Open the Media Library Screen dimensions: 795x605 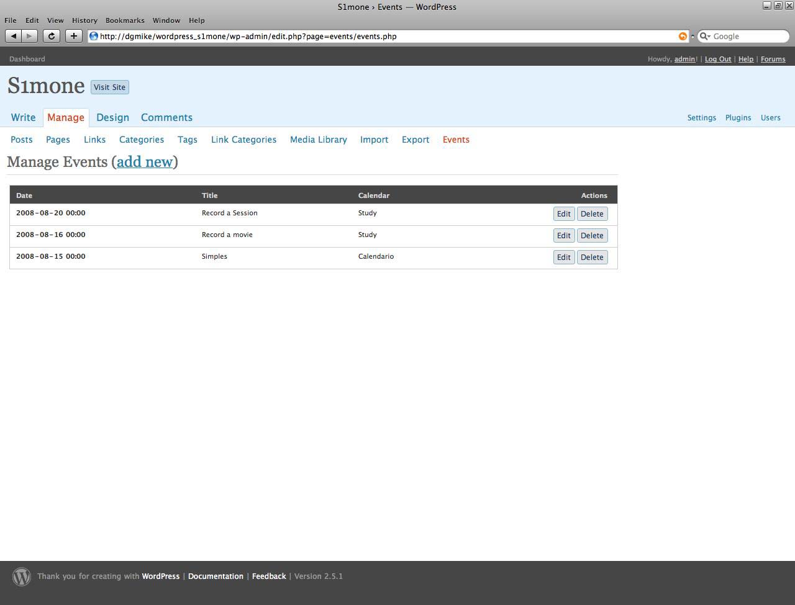click(318, 140)
